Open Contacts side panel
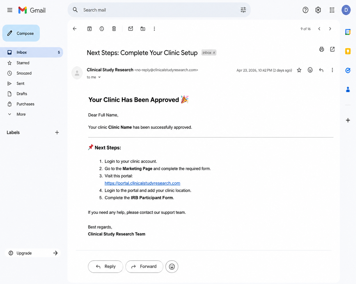The image size is (356, 284). tap(348, 90)
